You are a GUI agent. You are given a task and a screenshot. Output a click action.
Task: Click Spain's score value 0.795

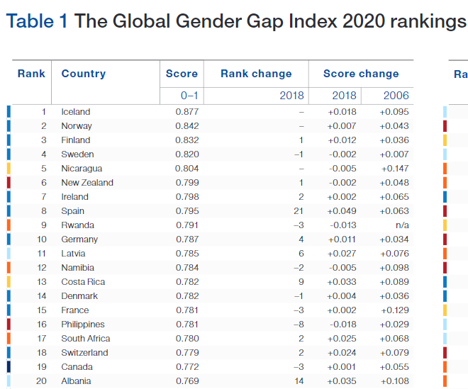coord(187,211)
